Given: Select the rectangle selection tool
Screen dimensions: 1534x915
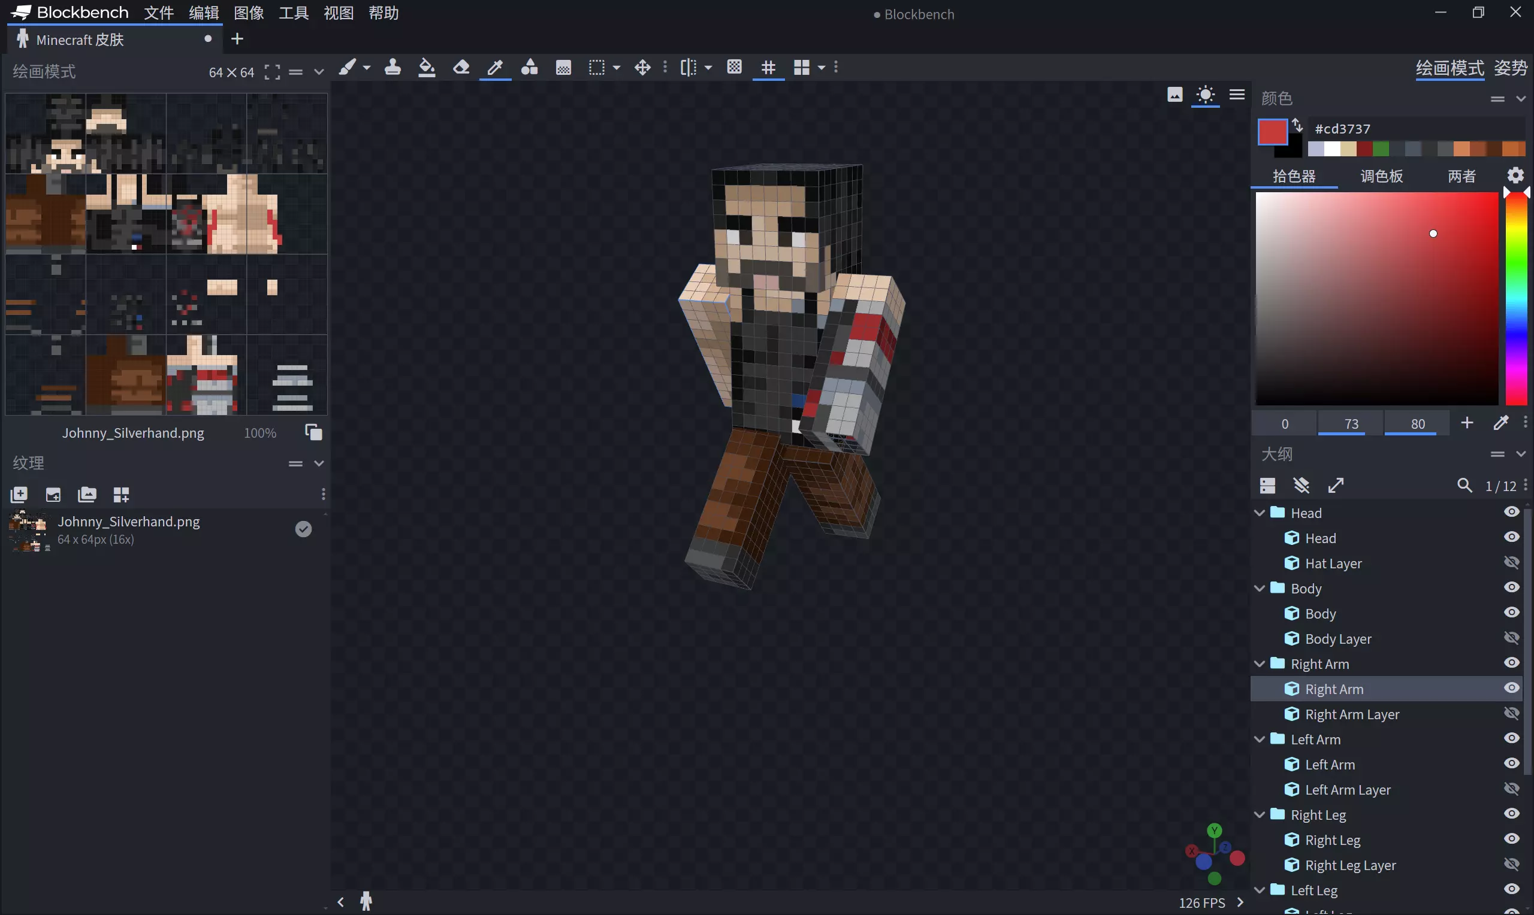Looking at the screenshot, I should (x=597, y=67).
